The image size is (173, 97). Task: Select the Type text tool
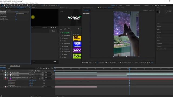(x=22, y=5)
